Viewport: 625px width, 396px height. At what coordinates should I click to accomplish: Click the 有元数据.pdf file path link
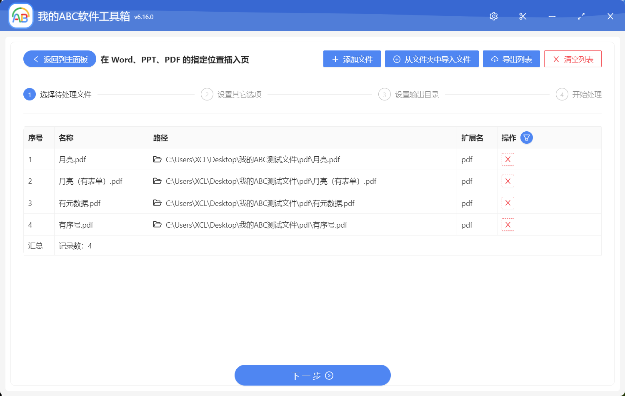(x=260, y=203)
